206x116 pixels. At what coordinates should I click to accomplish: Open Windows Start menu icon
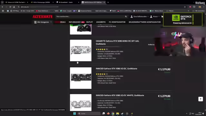74,113
